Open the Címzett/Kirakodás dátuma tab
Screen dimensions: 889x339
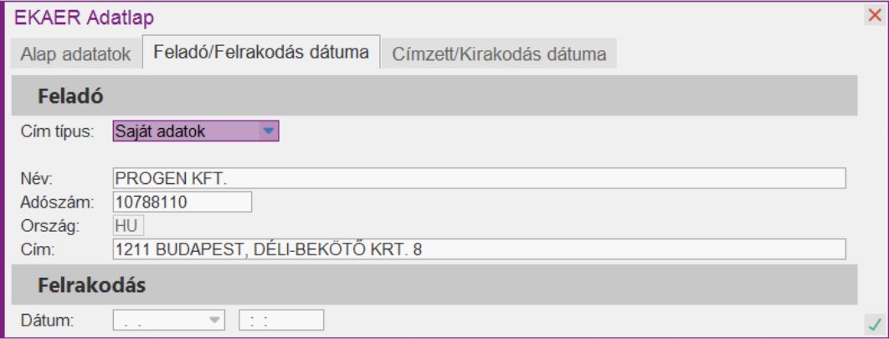499,54
